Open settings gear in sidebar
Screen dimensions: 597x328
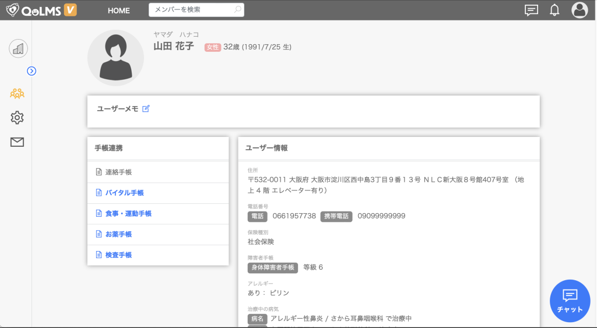[17, 118]
